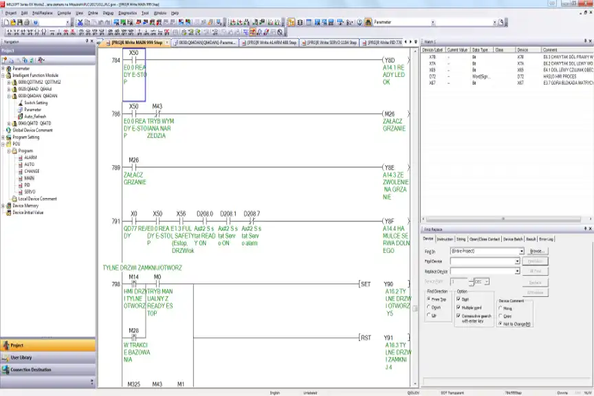Screen dimensions: 594x396
Task: Toggle the Digit checkbox
Action: (x=459, y=300)
